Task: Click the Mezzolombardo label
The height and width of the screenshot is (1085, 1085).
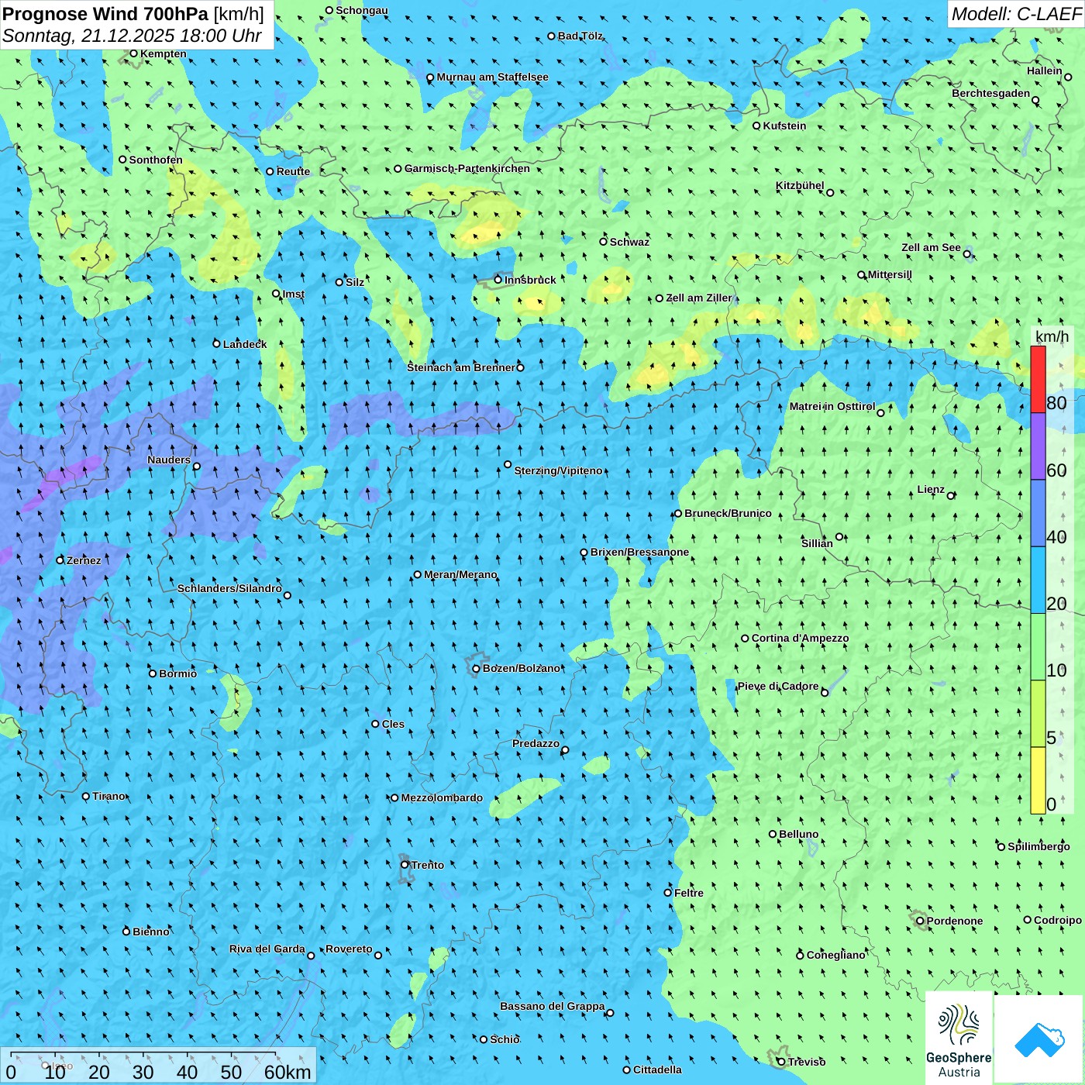Action: tap(442, 797)
